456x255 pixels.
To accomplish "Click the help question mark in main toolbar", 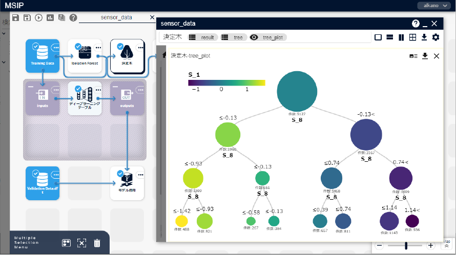I will (x=73, y=17).
